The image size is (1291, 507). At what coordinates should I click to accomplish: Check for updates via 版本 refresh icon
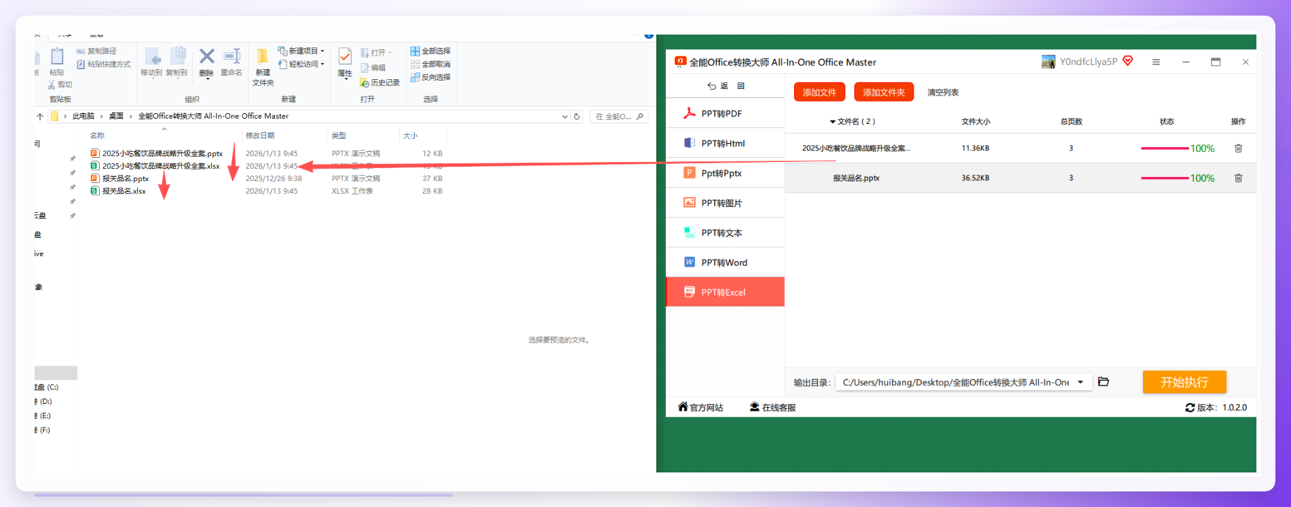1190,407
